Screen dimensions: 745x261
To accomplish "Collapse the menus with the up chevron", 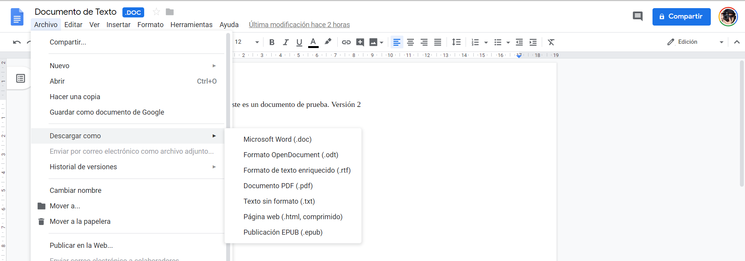I will point(737,42).
